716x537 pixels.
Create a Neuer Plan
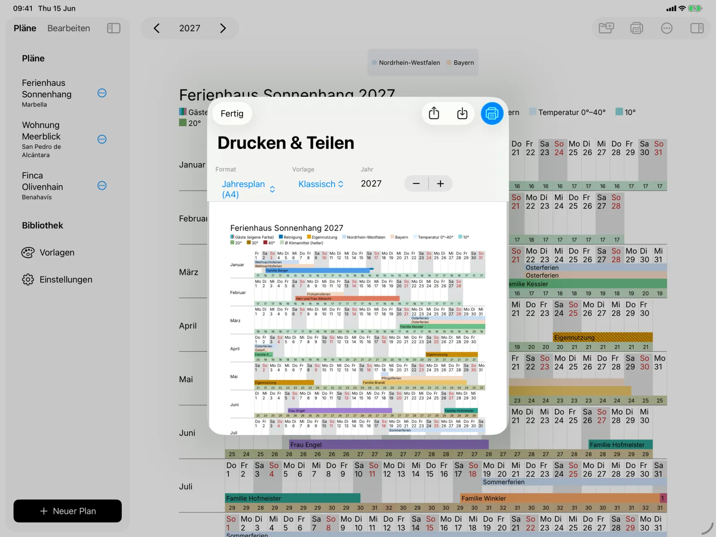(68, 511)
